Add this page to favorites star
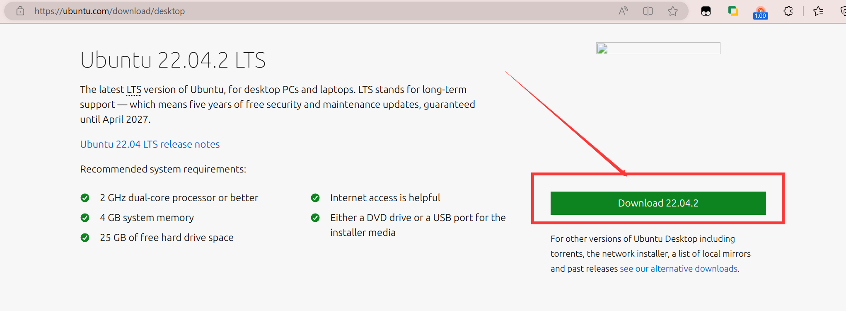846x311 pixels. coord(673,11)
